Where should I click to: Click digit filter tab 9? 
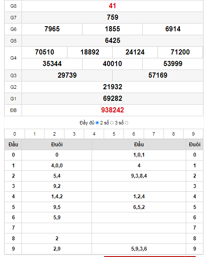click(193, 134)
